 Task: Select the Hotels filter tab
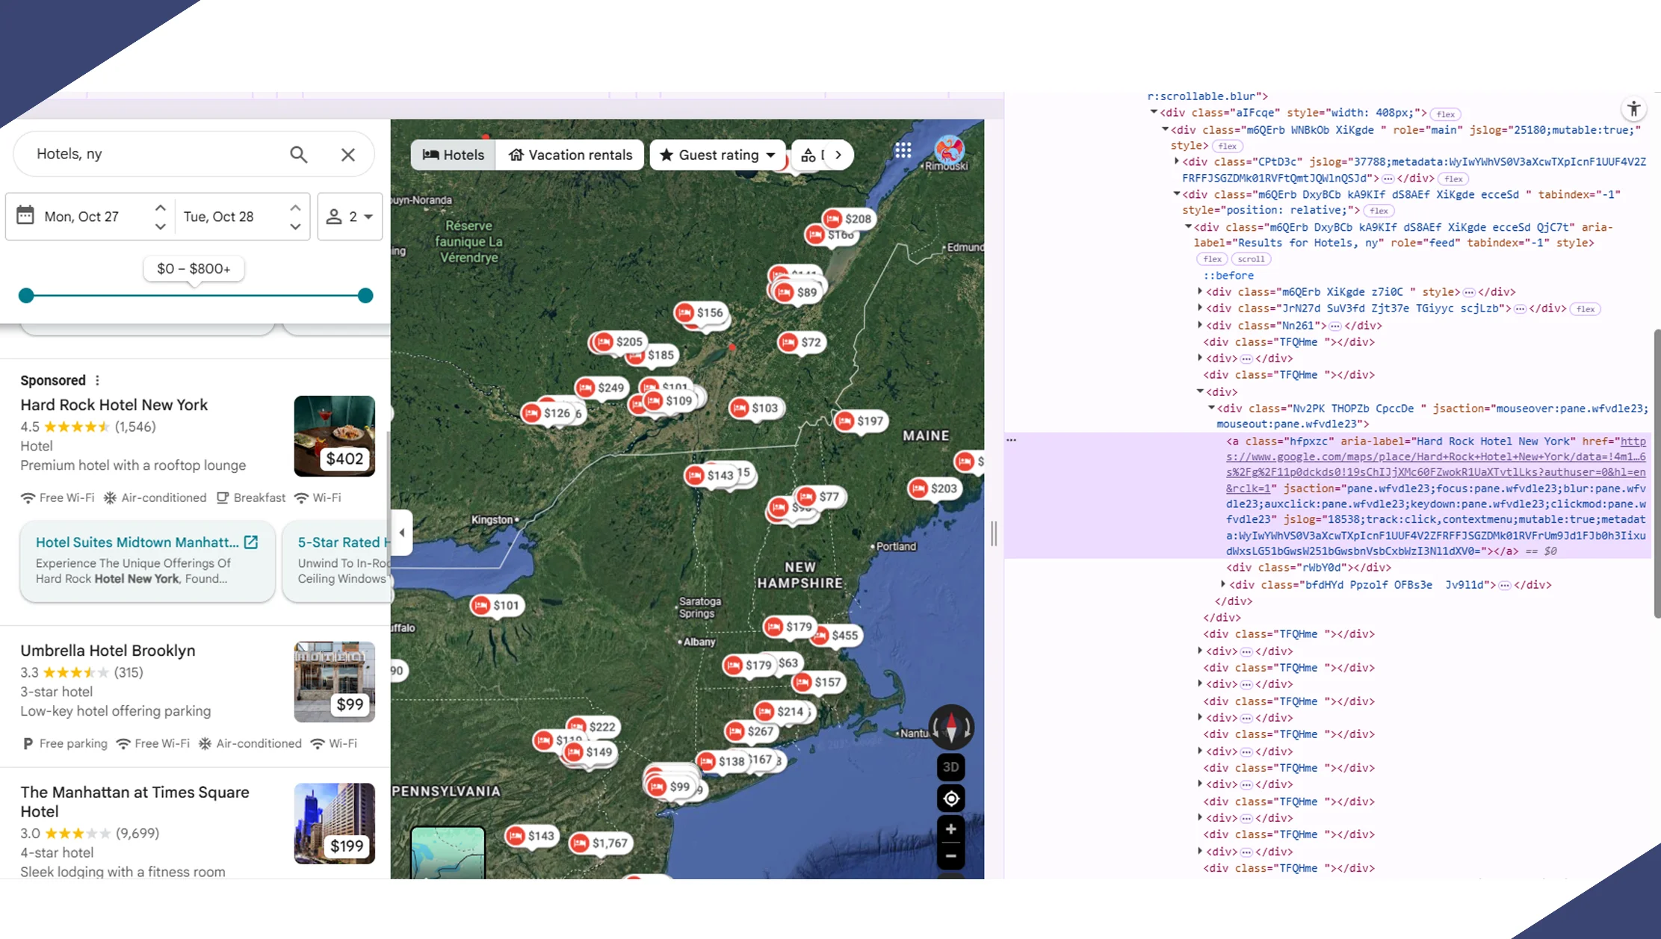pyautogui.click(x=454, y=155)
